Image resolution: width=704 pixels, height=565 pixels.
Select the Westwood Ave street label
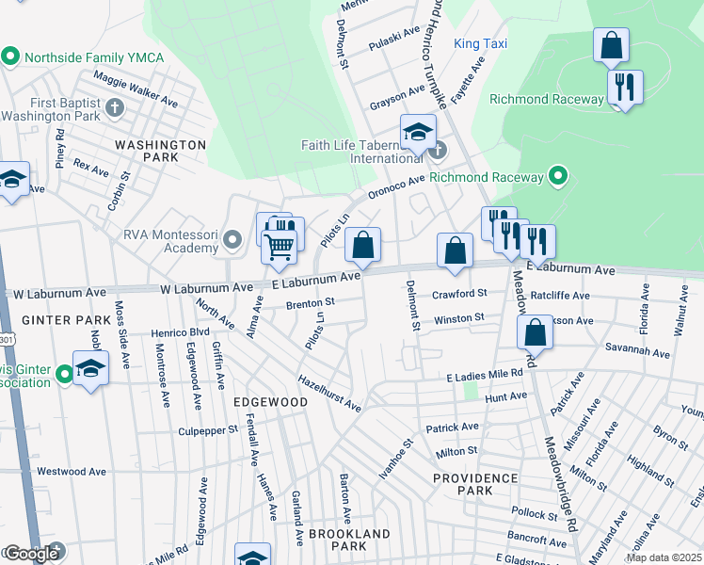pyautogui.click(x=72, y=471)
